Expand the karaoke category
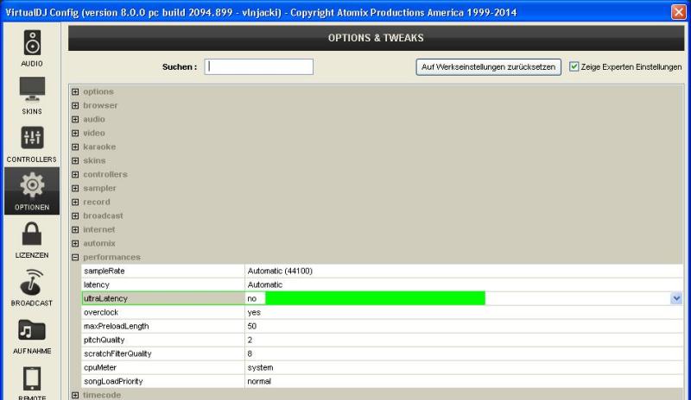This screenshot has width=691, height=400. point(75,147)
